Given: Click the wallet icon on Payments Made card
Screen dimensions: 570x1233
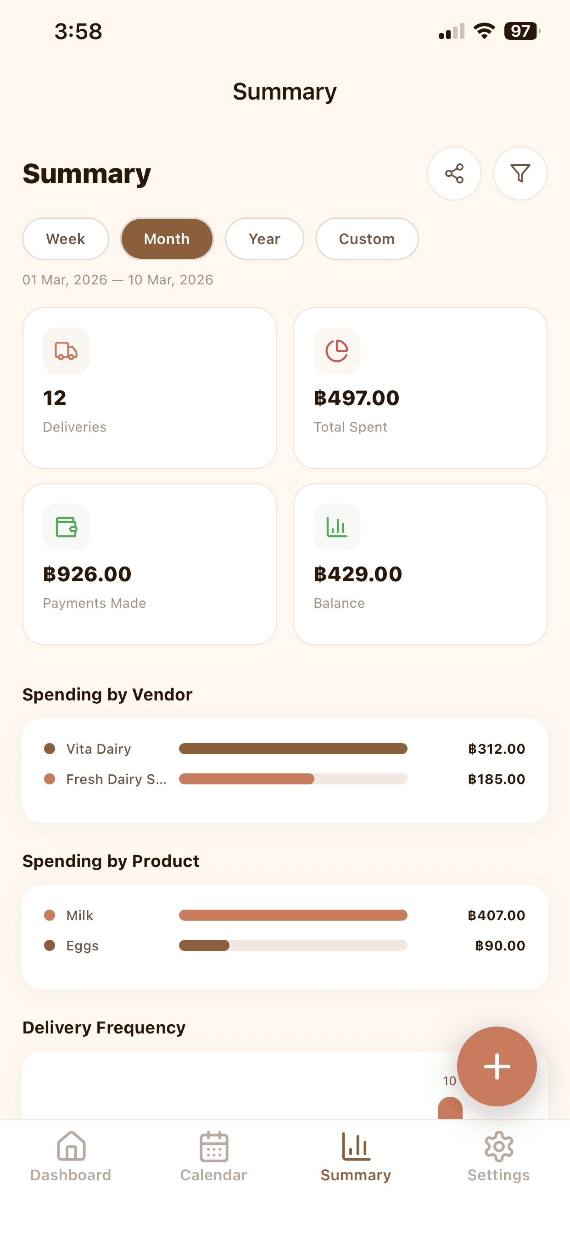Looking at the screenshot, I should (x=66, y=527).
